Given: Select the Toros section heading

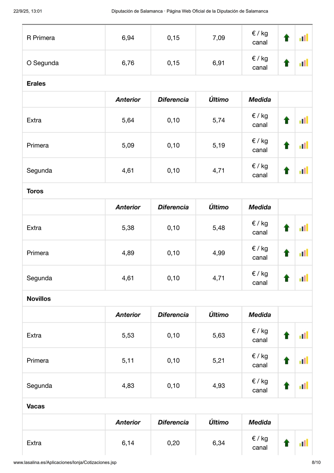Looking at the screenshot, I should coord(35,191).
